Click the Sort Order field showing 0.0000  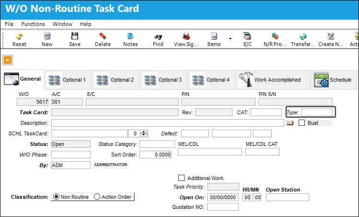155,155
